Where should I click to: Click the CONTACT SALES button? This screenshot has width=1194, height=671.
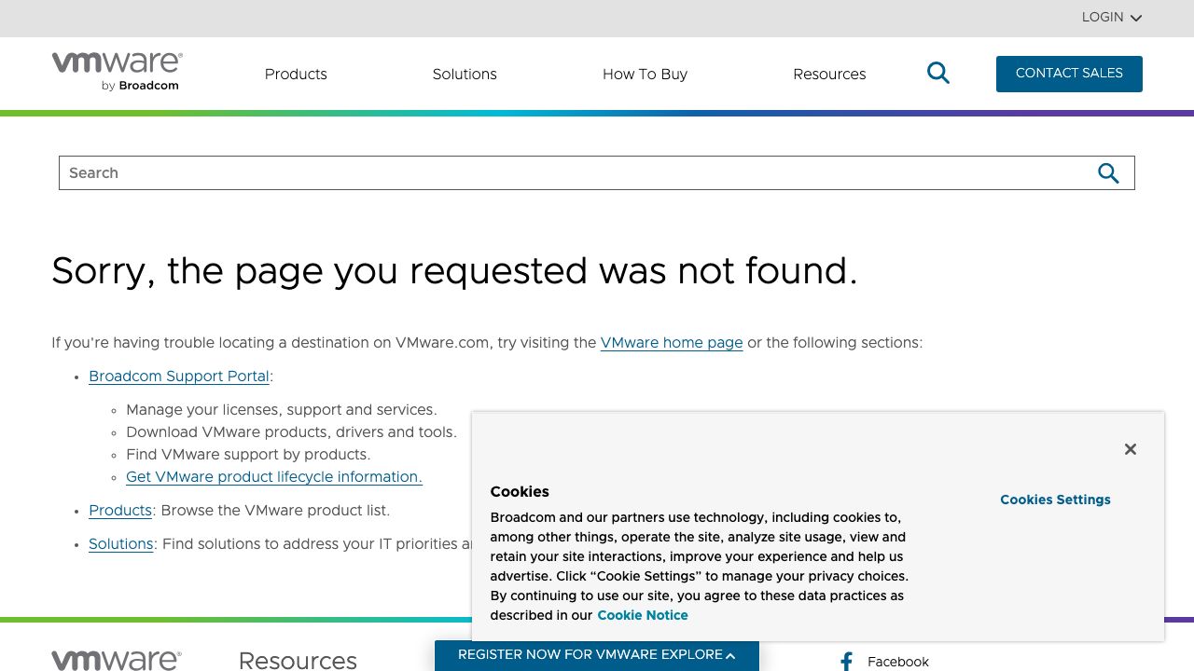coord(1069,74)
